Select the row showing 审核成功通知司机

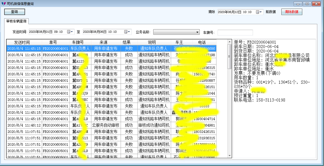tap(154, 125)
